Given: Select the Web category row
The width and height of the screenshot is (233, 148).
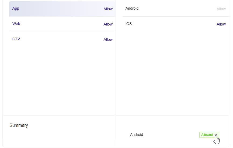Looking at the screenshot, I should [62, 24].
